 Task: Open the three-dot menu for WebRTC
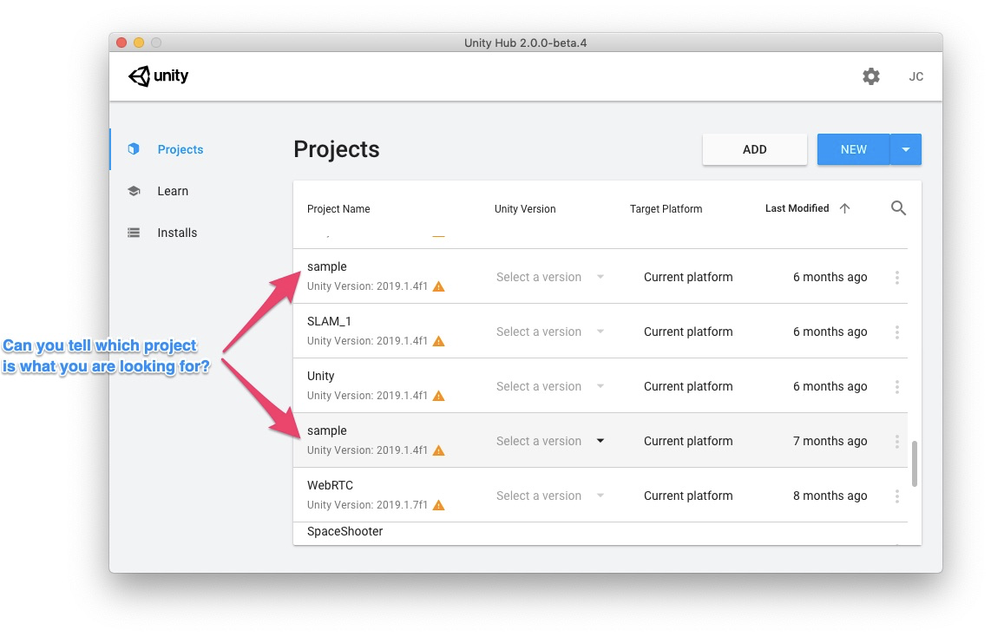(897, 496)
